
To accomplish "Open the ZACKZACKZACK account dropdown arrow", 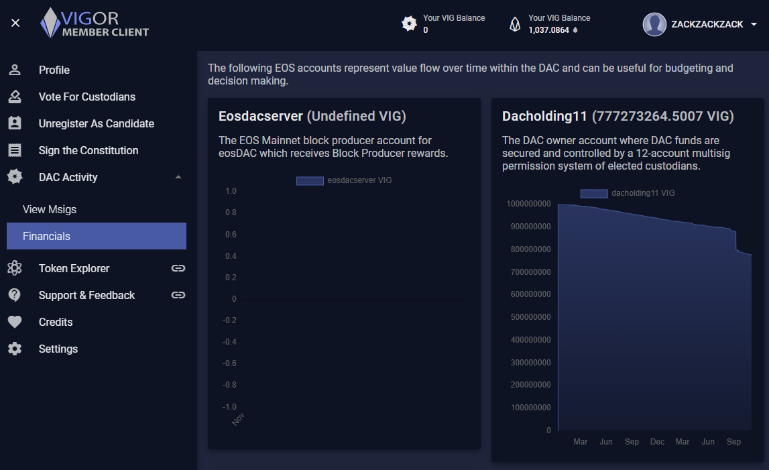I will pyautogui.click(x=754, y=24).
